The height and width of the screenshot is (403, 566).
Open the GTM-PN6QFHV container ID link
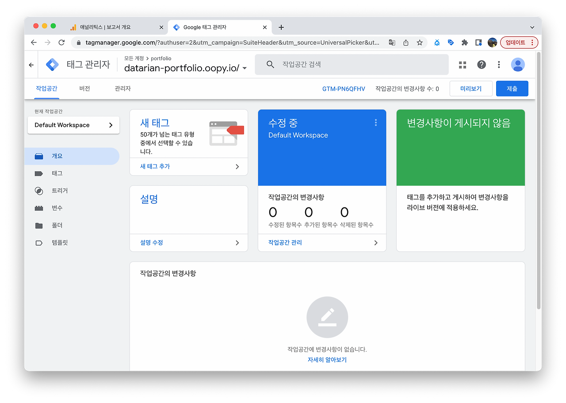tap(344, 89)
